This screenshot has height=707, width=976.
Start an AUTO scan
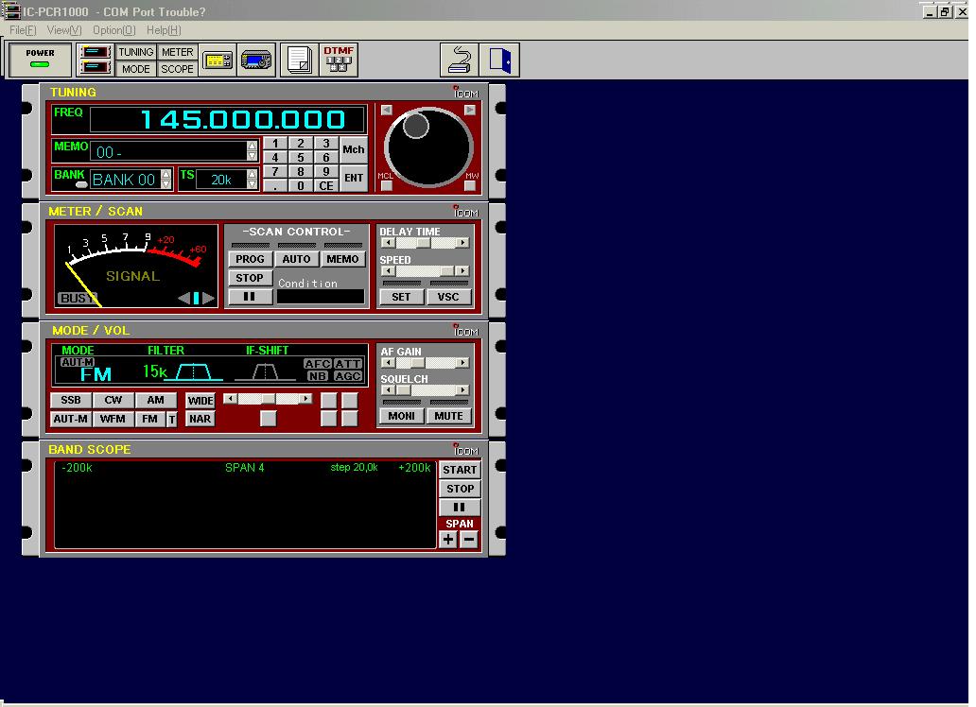click(296, 259)
